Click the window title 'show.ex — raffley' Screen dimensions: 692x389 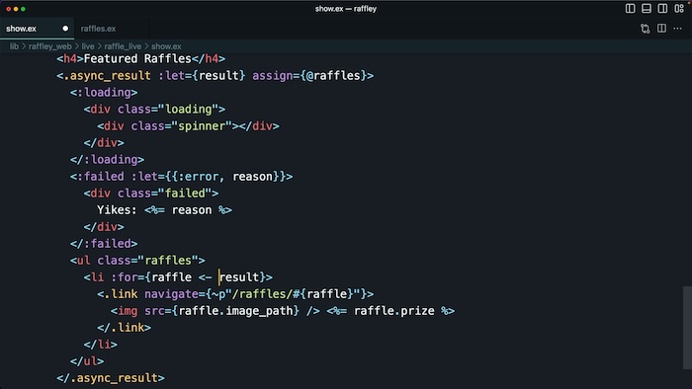tap(346, 8)
